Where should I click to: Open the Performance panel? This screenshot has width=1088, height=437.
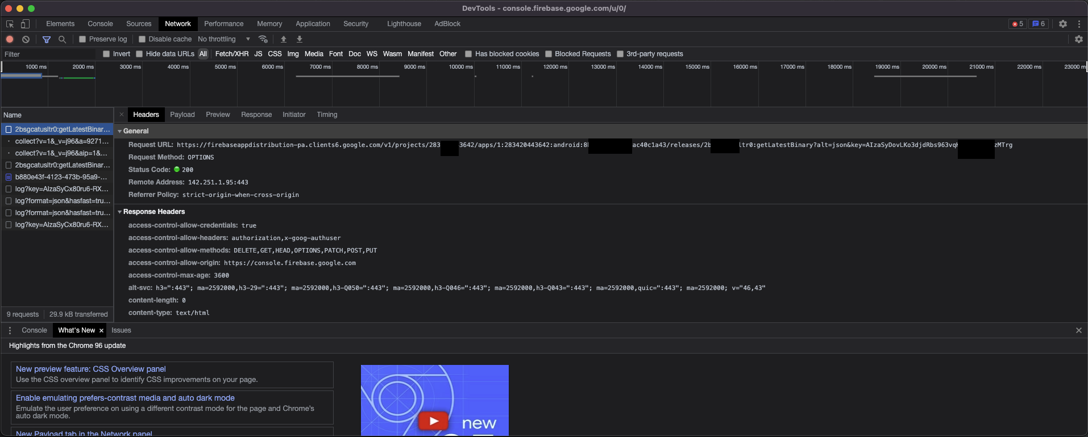223,24
